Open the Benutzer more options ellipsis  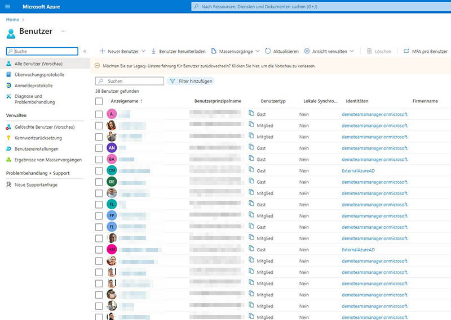coord(63,31)
